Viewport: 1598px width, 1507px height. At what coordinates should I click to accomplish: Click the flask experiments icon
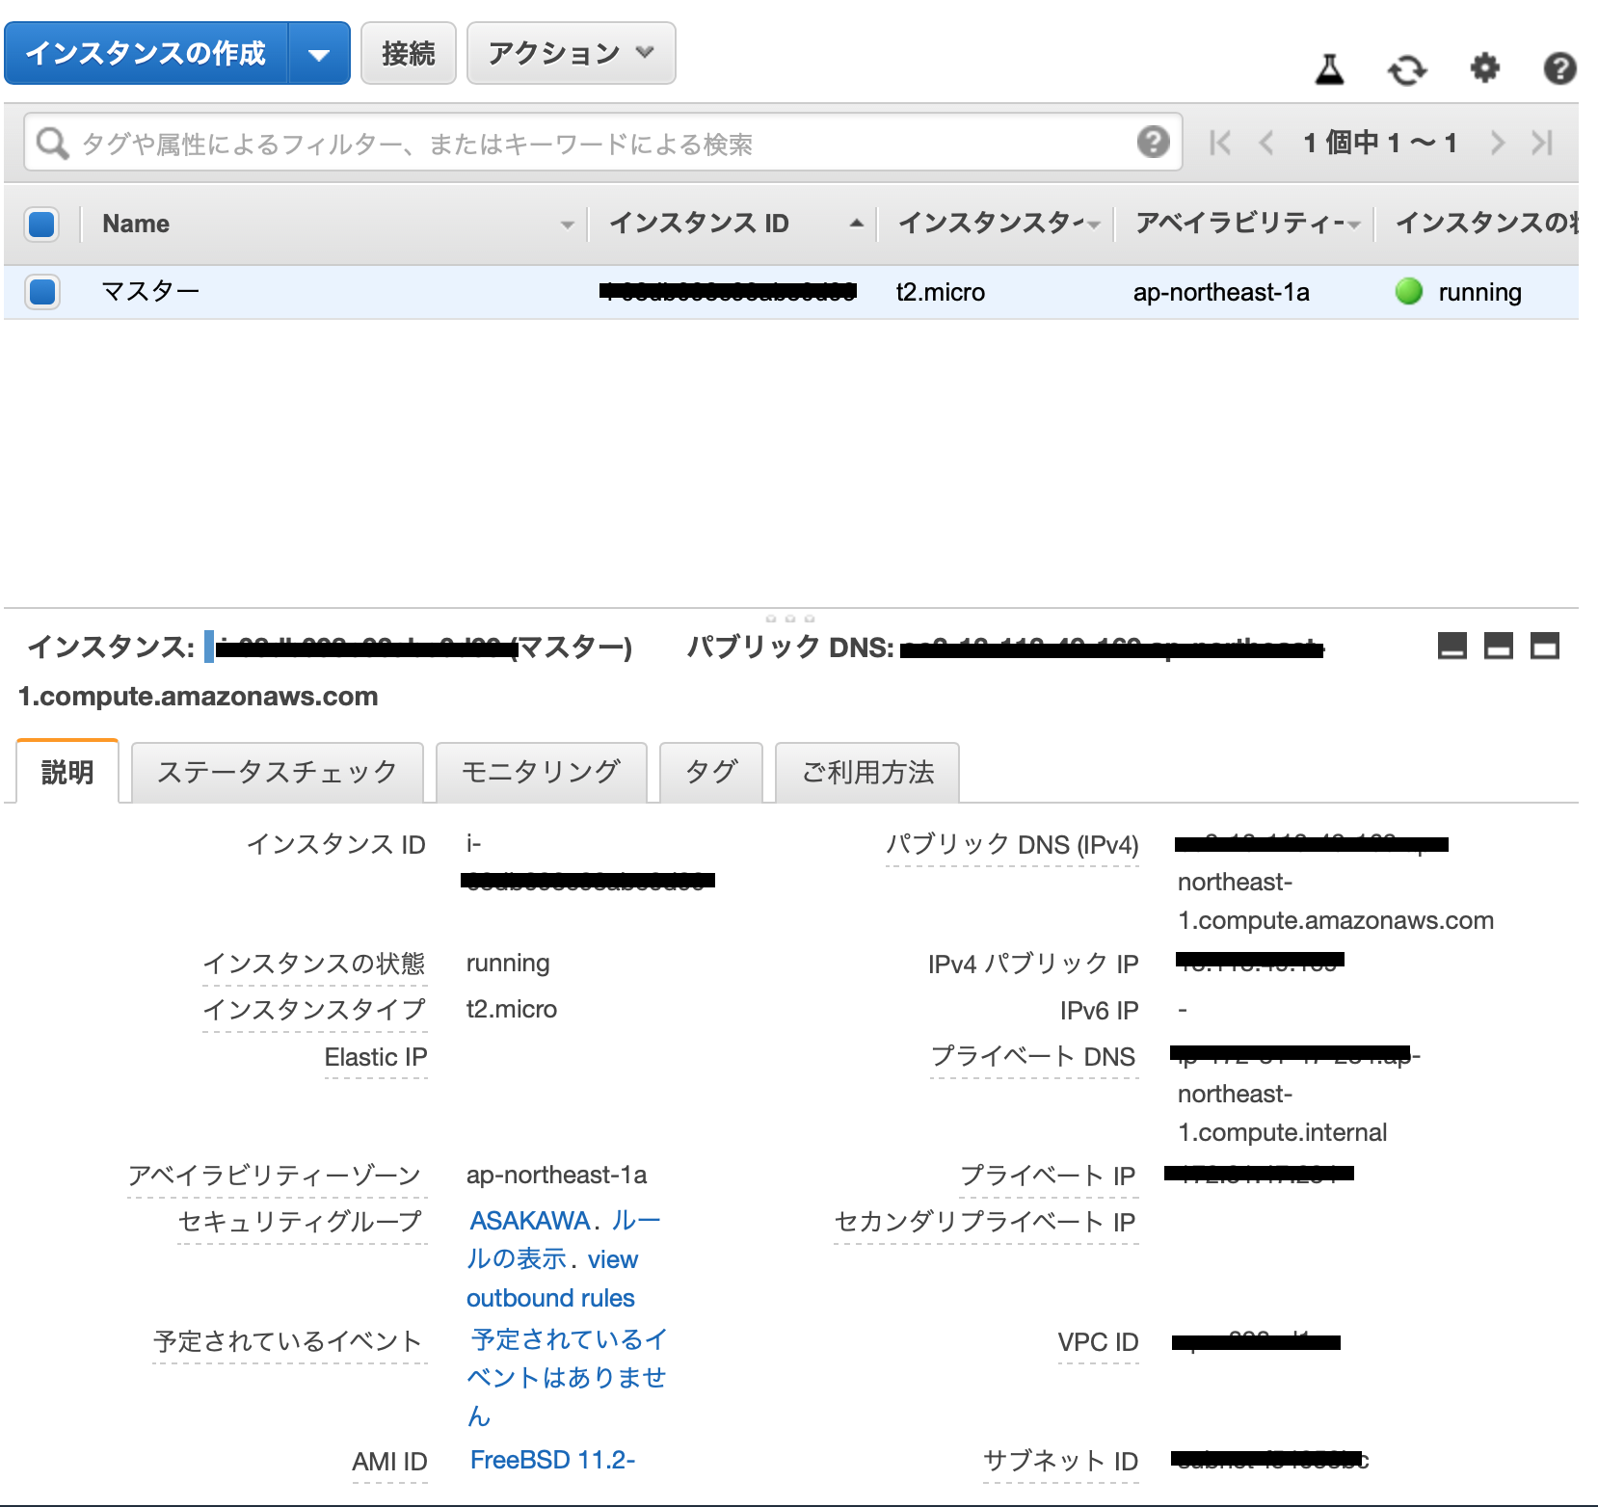click(1330, 69)
